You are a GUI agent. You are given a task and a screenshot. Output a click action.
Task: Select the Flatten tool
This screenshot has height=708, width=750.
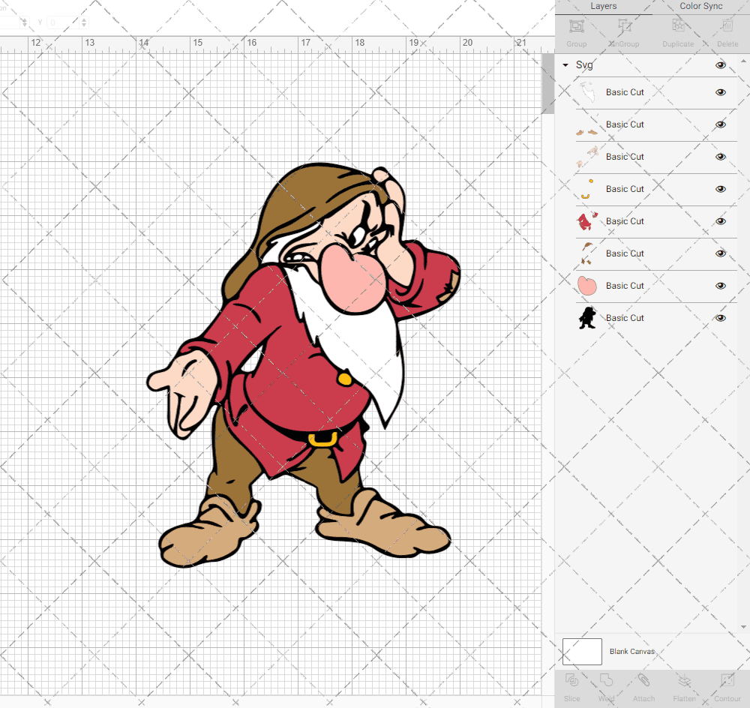click(684, 680)
